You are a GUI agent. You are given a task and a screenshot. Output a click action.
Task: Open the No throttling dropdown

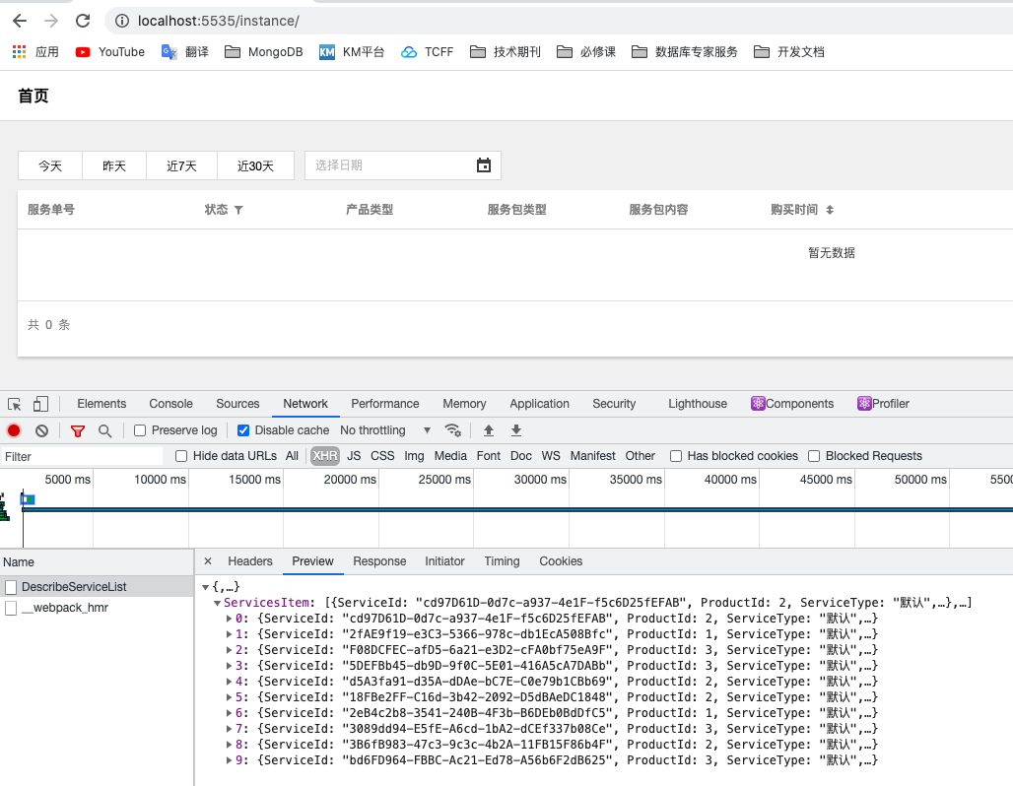385,430
